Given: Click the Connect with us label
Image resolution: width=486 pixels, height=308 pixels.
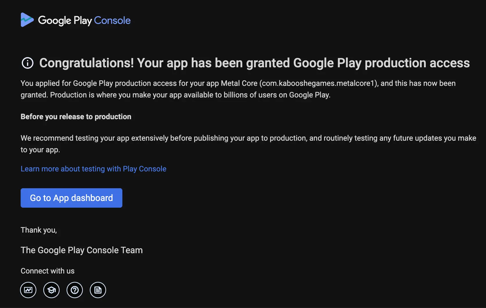Looking at the screenshot, I should [x=48, y=271].
